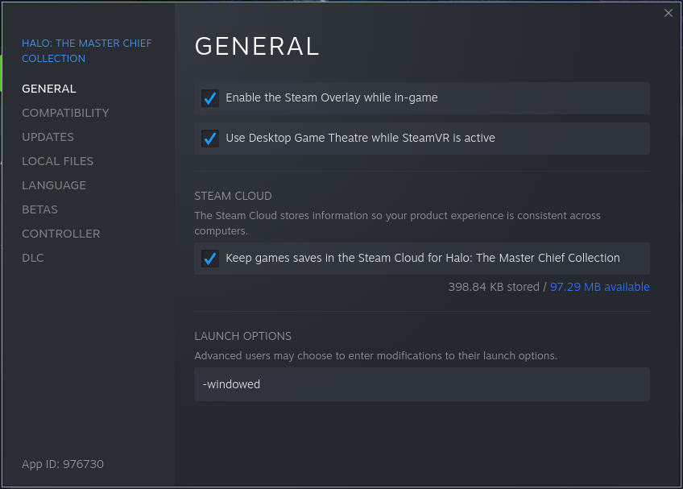Close the properties dialog with the X
Image resolution: width=683 pixels, height=489 pixels.
[x=668, y=13]
